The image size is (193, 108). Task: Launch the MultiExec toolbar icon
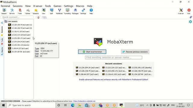pos(59,11)
